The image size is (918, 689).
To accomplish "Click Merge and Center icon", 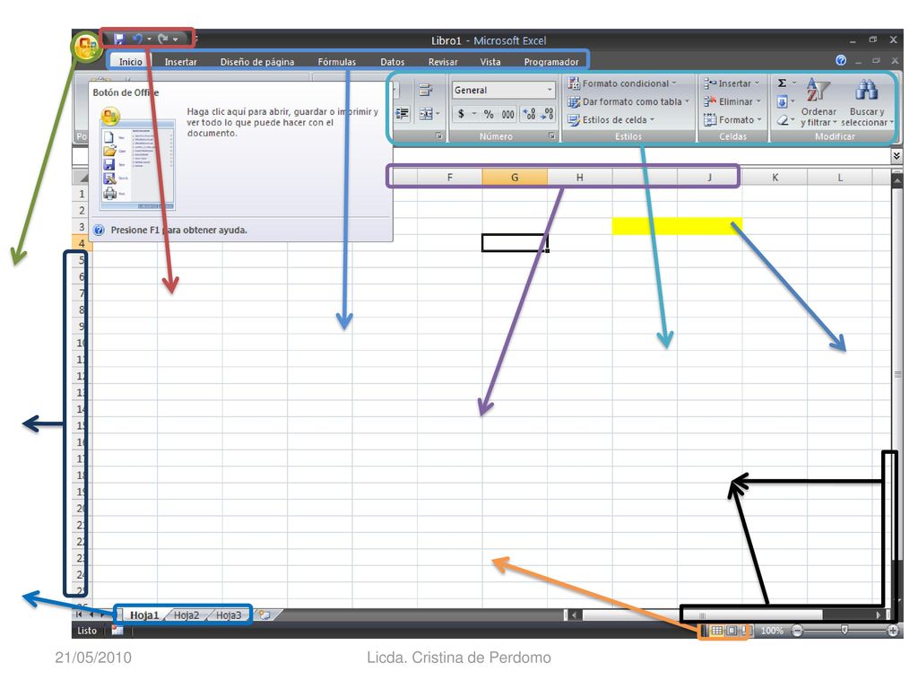I will click(426, 114).
